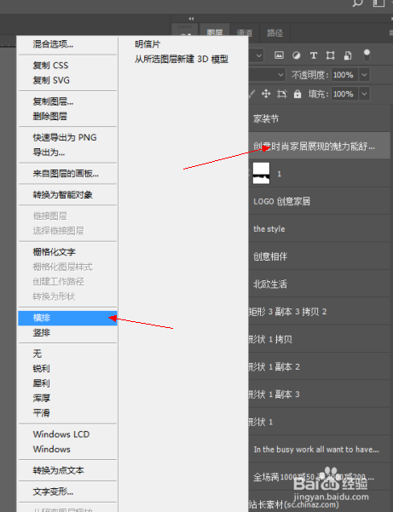
Task: Set anti-aliasing to 犀利
Action: click(x=67, y=383)
